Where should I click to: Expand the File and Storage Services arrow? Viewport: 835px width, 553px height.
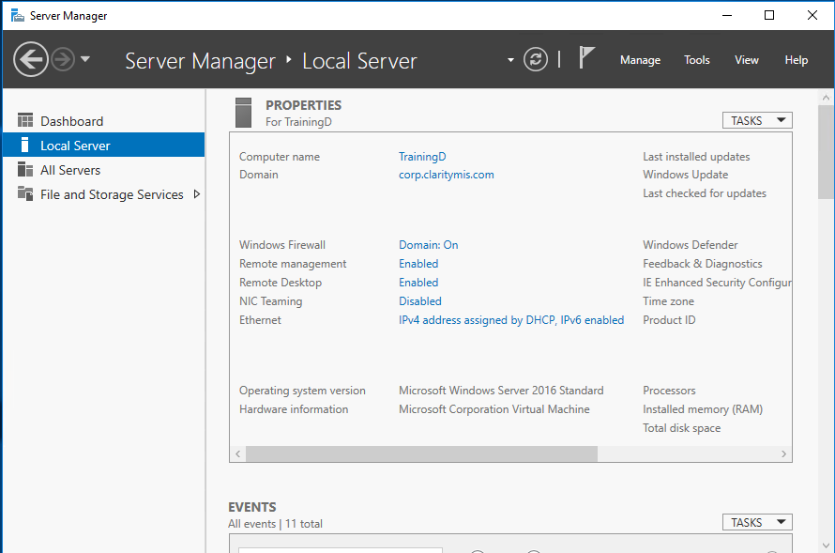click(196, 194)
